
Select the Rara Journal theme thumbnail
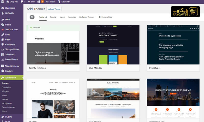113,99
